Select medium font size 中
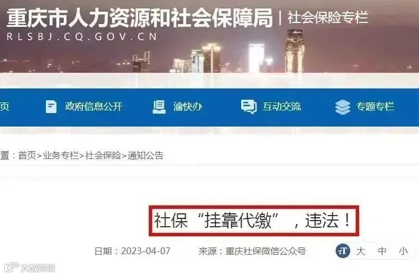419x276 pixels. 382,251
